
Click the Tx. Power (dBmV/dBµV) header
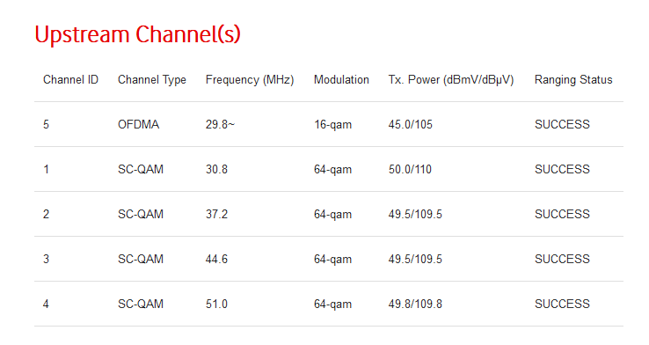(451, 80)
